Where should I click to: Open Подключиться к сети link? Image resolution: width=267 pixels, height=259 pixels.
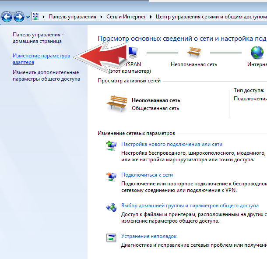(x=147, y=175)
